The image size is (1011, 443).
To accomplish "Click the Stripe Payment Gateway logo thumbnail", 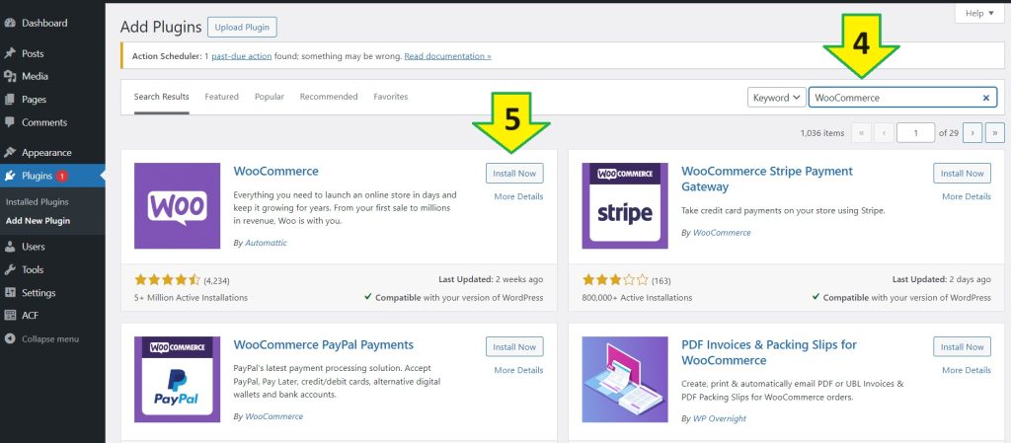I will pyautogui.click(x=625, y=205).
